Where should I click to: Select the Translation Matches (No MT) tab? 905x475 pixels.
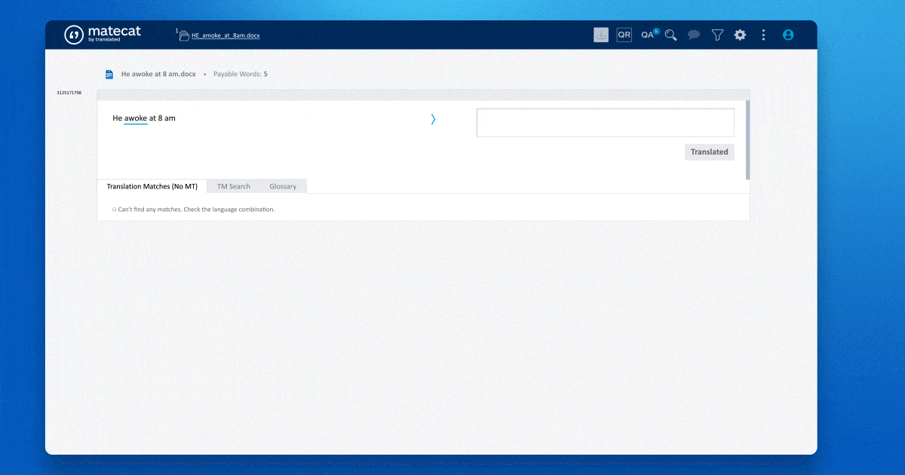pos(152,186)
